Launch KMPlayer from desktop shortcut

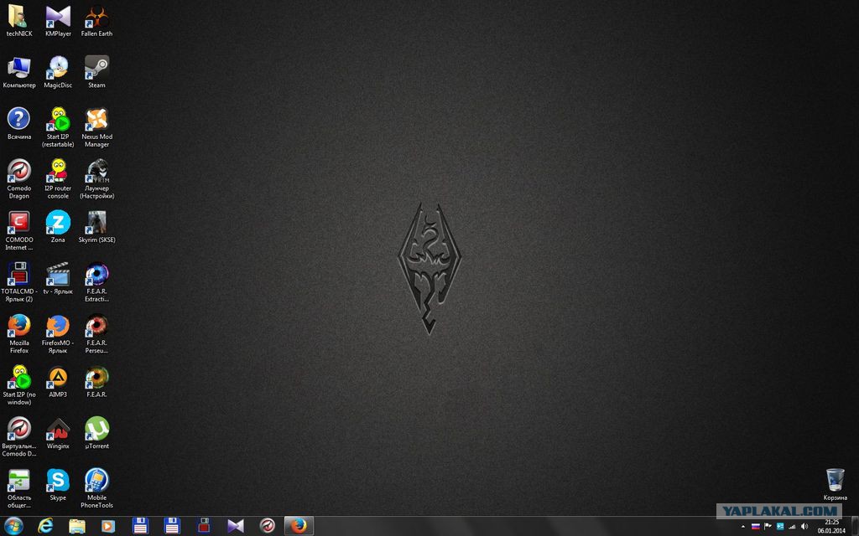click(58, 21)
